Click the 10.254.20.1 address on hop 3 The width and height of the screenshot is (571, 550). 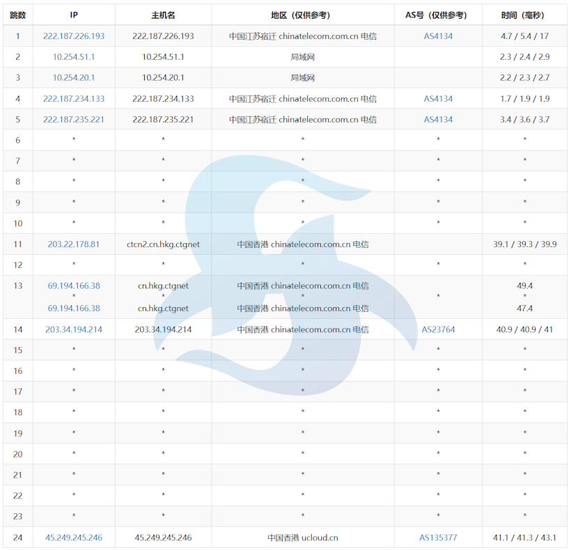(73, 77)
